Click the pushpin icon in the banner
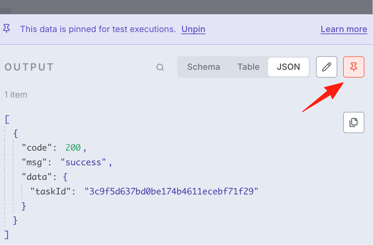 7,29
